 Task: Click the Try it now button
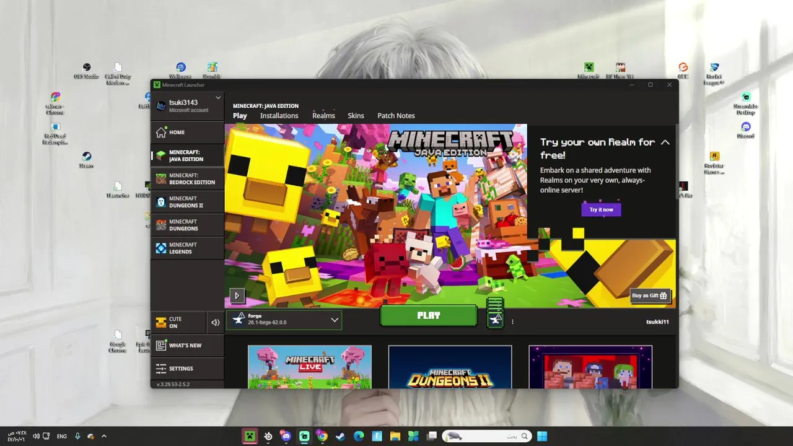[x=601, y=209]
